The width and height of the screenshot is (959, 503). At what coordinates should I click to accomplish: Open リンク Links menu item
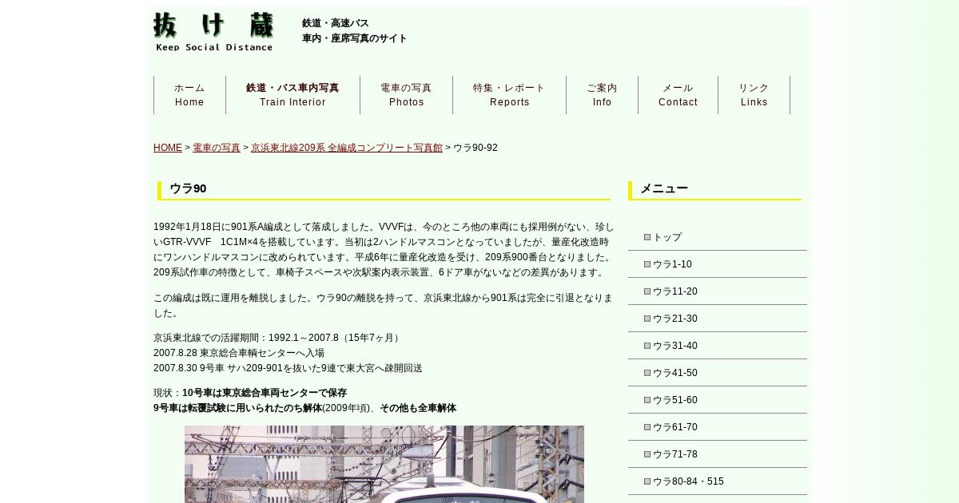point(754,95)
